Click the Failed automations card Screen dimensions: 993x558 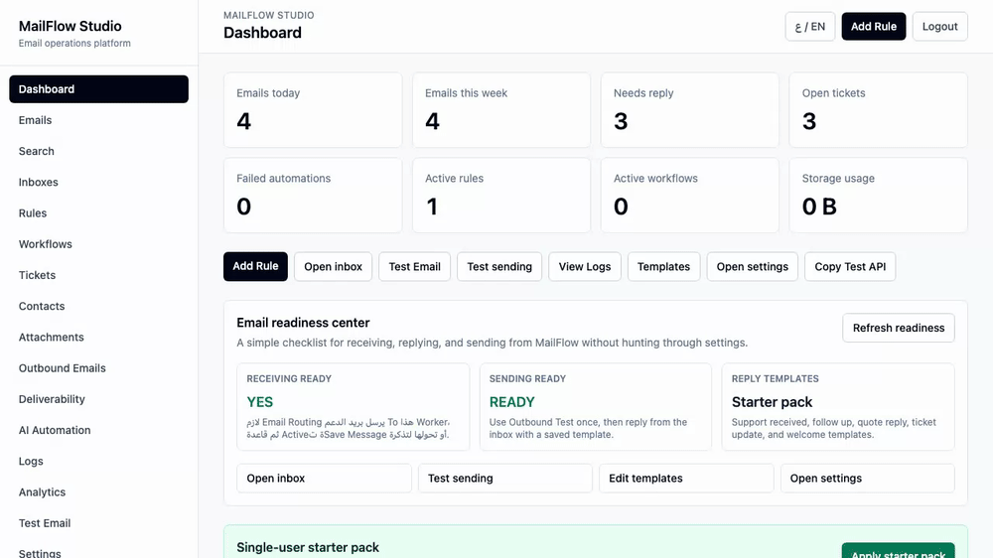click(313, 195)
